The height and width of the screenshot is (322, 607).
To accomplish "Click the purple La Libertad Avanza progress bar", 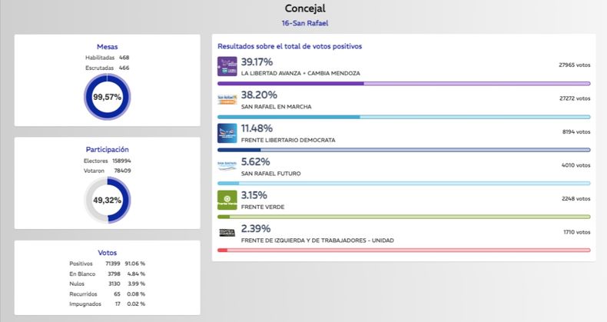I will point(403,83).
